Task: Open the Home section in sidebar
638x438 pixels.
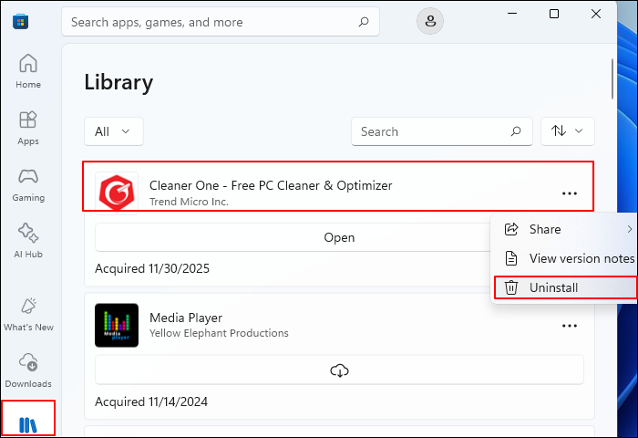Action: (28, 71)
